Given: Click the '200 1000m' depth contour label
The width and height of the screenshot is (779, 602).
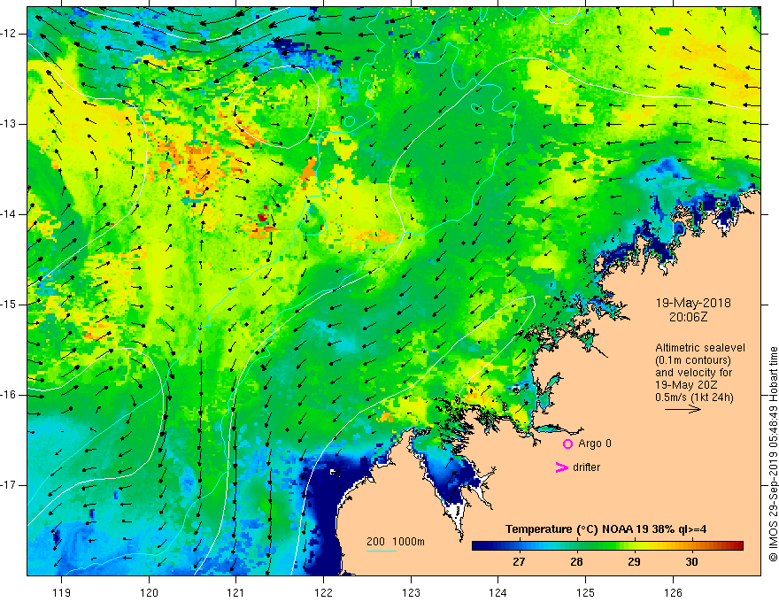Looking at the screenshot, I should coord(396,542).
